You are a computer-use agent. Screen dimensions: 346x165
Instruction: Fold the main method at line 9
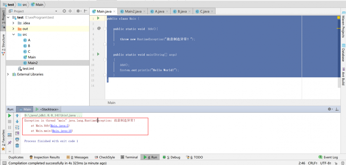pos(105,60)
